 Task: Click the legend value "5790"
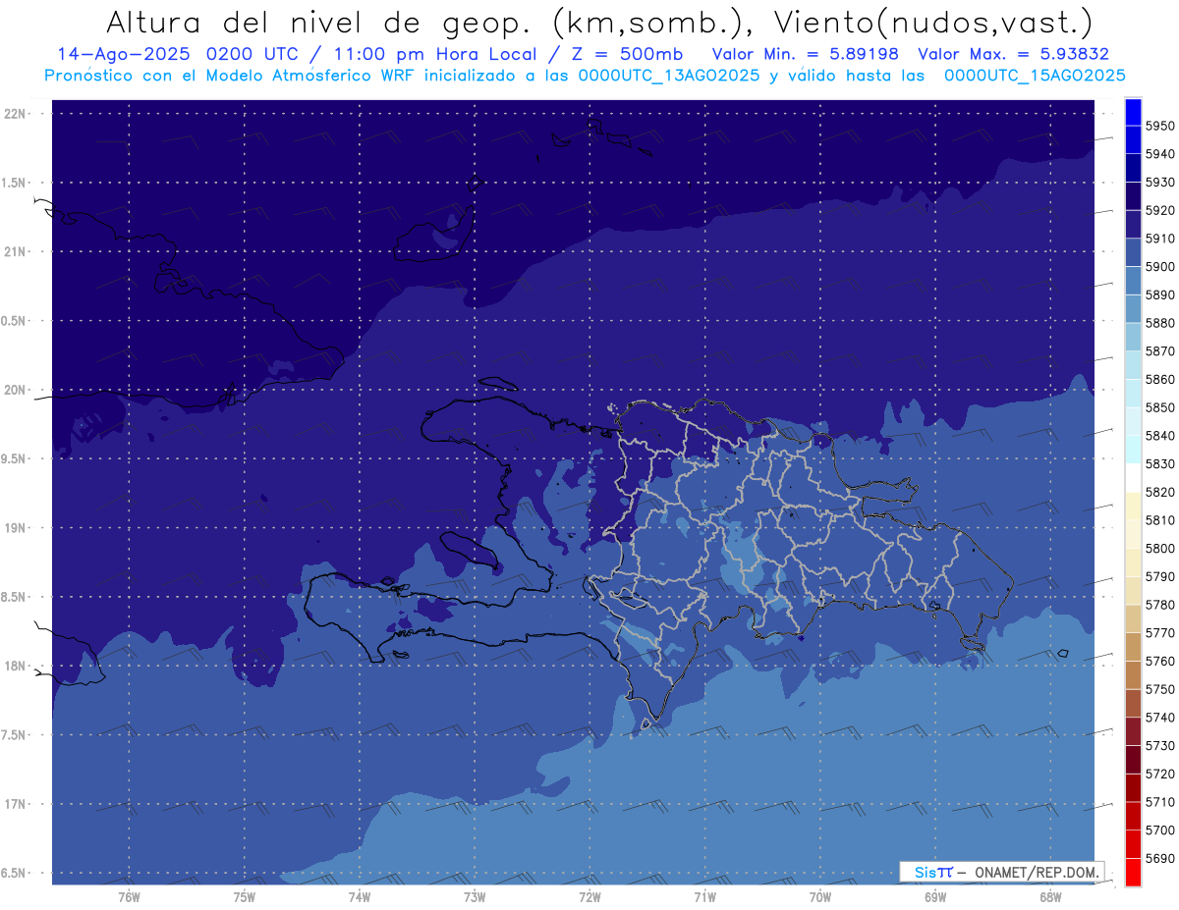click(x=1159, y=577)
